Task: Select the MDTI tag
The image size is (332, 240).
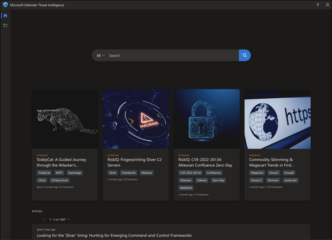Action: pyautogui.click(x=59, y=173)
